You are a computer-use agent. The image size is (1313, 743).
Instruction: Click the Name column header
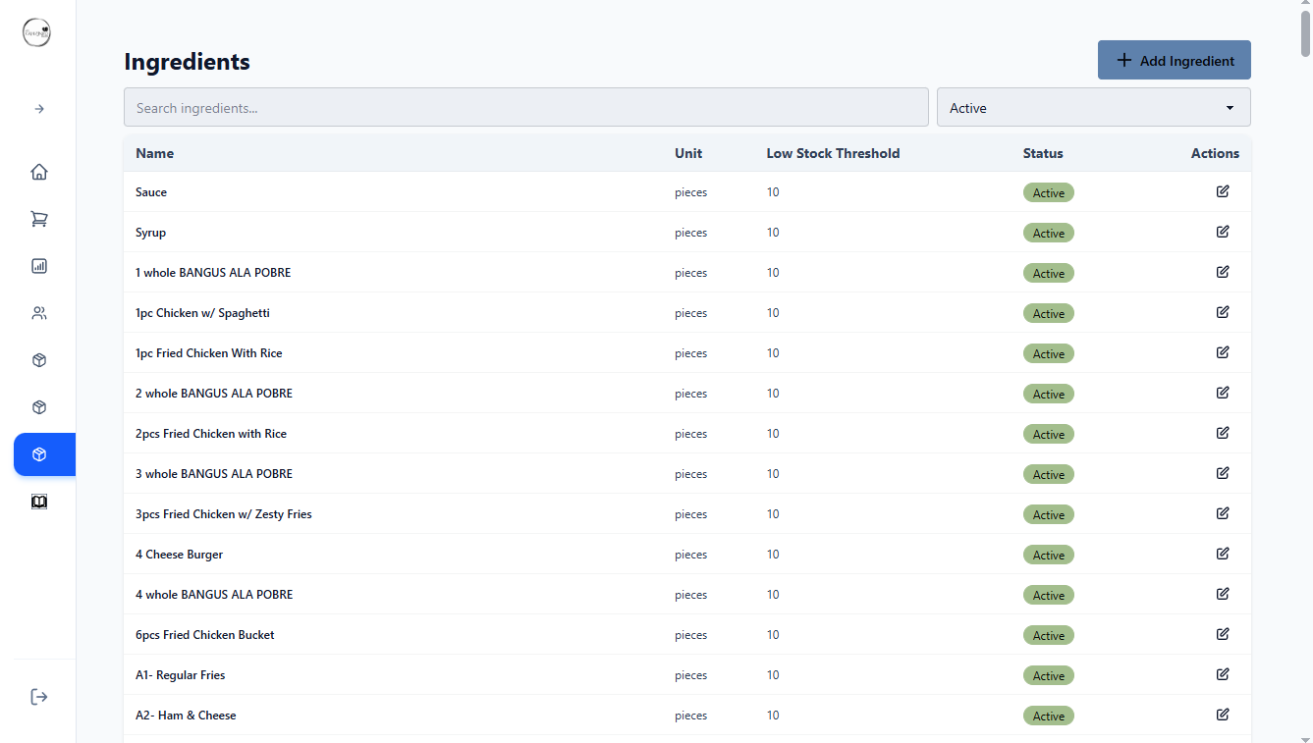(155, 153)
